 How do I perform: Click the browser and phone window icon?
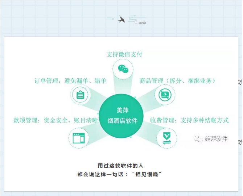tap(79, 138)
